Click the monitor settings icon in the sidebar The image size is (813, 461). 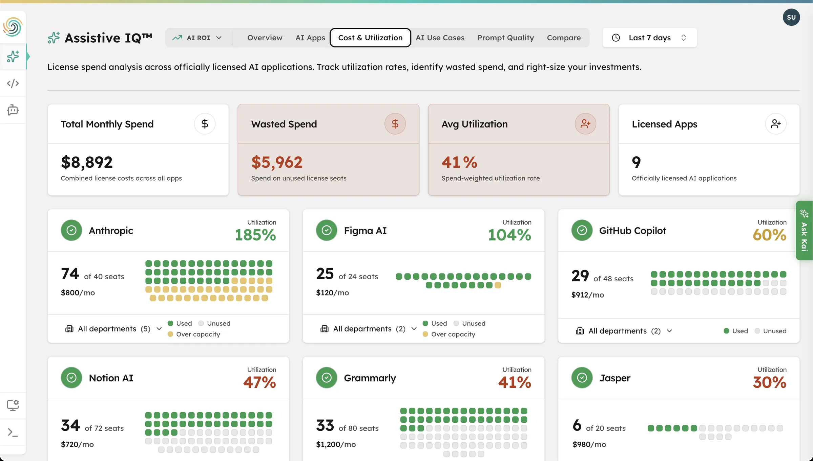click(13, 405)
